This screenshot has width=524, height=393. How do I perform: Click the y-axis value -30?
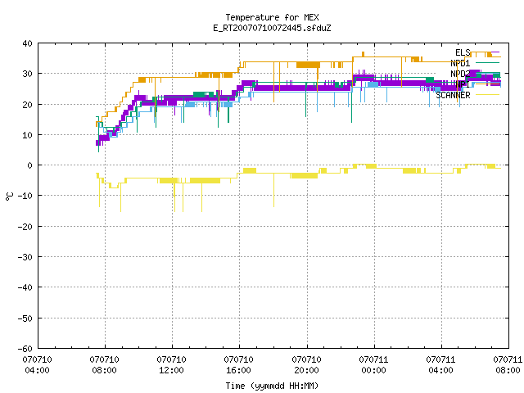pyautogui.click(x=25, y=257)
